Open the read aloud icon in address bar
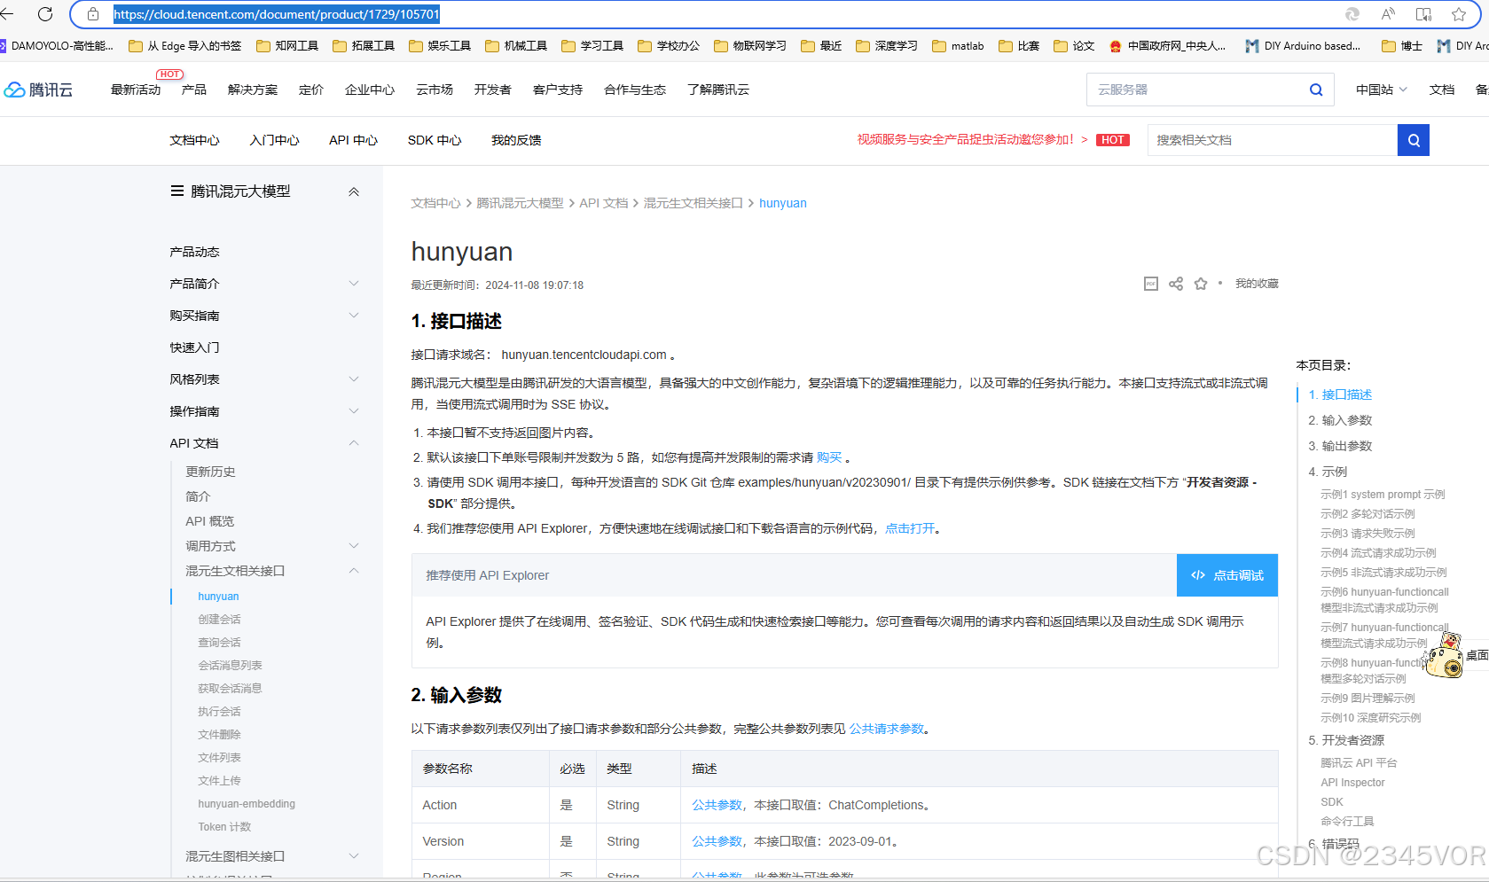Viewport: 1489px width, 882px height. 1388,14
